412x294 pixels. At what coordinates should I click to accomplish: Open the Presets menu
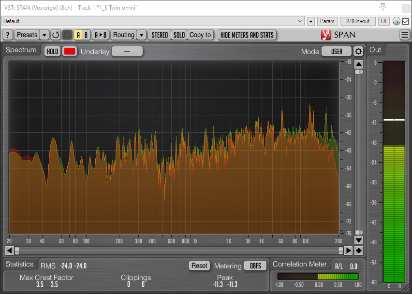27,35
